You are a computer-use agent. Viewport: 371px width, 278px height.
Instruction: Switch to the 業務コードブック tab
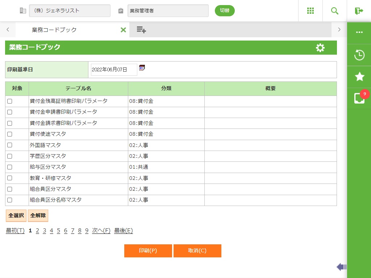(x=54, y=30)
